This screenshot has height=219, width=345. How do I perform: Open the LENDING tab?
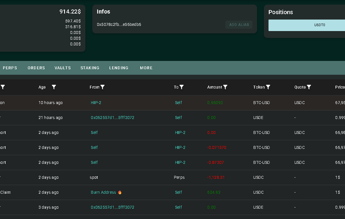(119, 68)
